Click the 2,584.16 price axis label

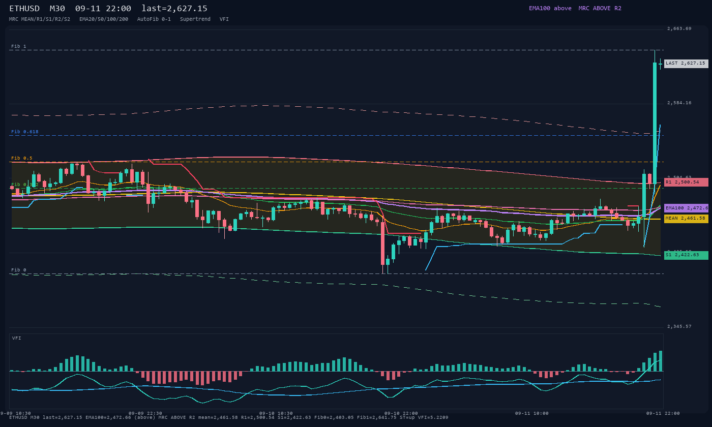click(679, 103)
